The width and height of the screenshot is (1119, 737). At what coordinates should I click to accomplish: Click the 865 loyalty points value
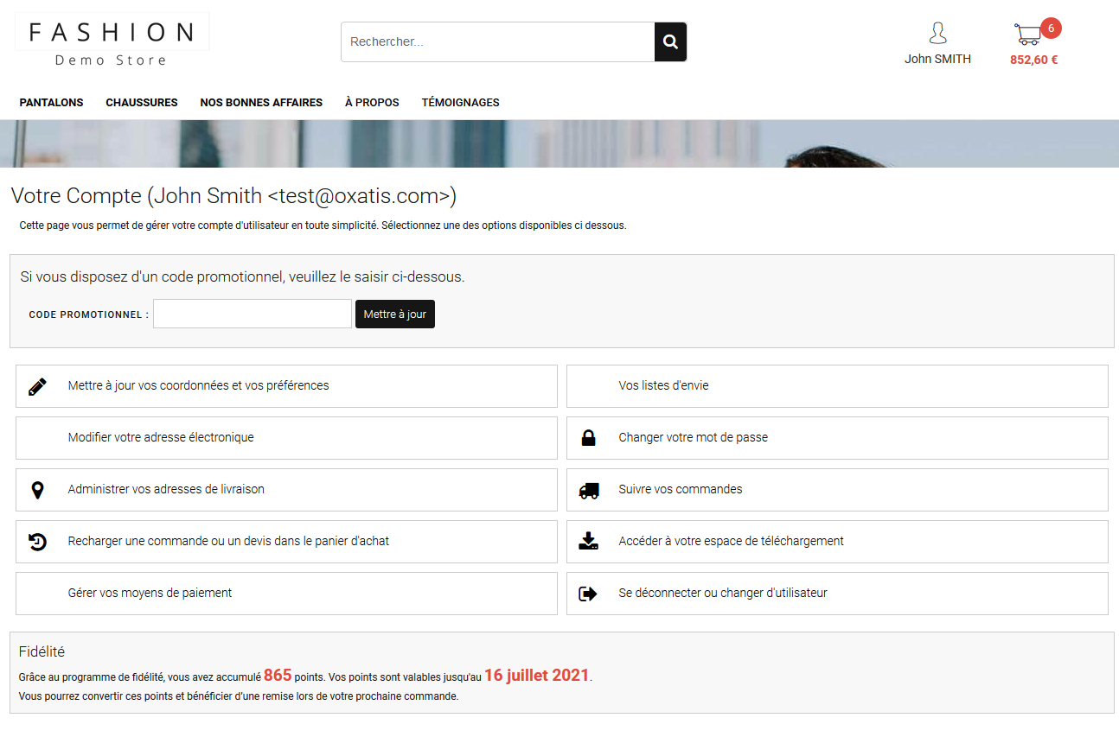pos(278,676)
